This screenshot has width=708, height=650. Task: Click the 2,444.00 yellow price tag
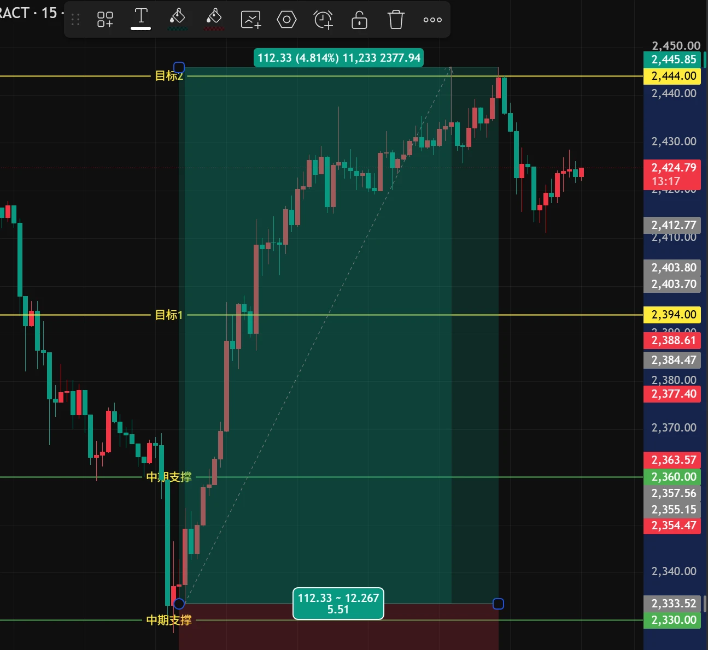(x=672, y=76)
